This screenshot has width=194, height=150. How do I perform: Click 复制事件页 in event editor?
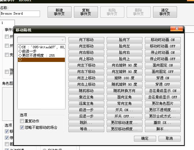click(x=86, y=12)
